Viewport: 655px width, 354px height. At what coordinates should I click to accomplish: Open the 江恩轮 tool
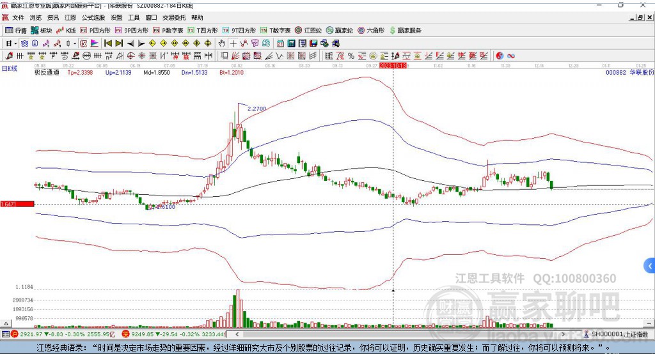308,31
